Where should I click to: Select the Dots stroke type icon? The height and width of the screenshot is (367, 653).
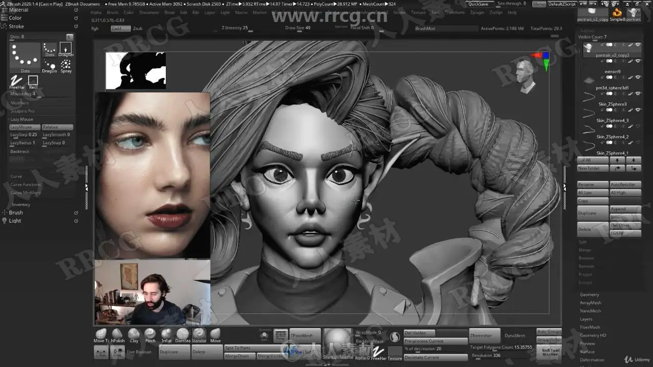(49, 49)
